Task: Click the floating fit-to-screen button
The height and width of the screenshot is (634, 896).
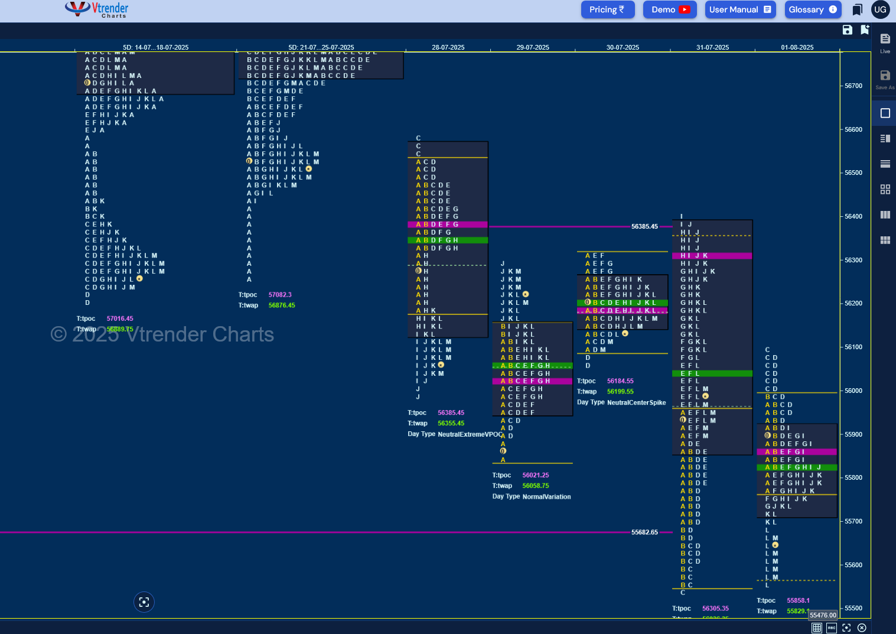Action: tap(144, 602)
